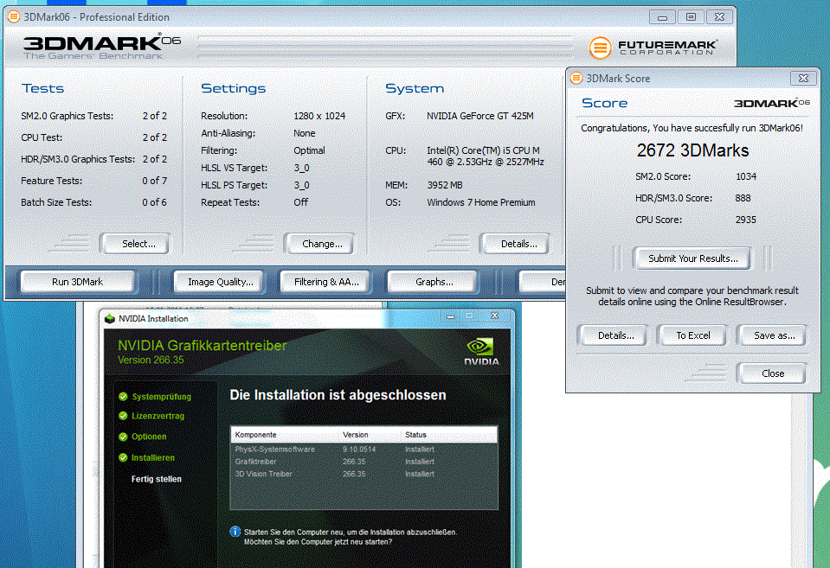The width and height of the screenshot is (830, 568).
Task: Click the Close button in Score dialog
Action: point(772,373)
